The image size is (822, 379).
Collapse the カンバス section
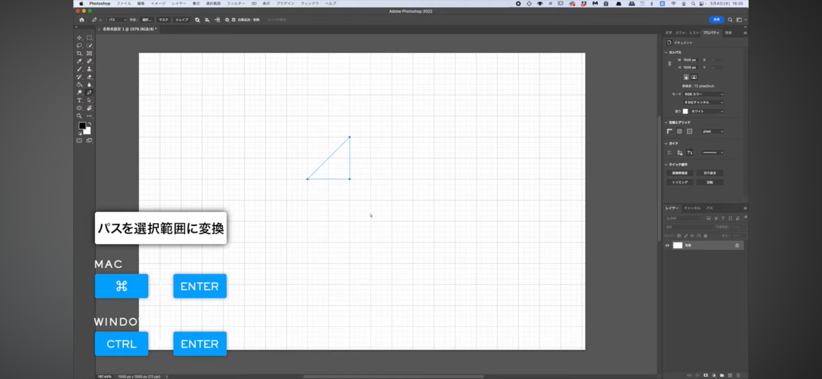(x=666, y=52)
